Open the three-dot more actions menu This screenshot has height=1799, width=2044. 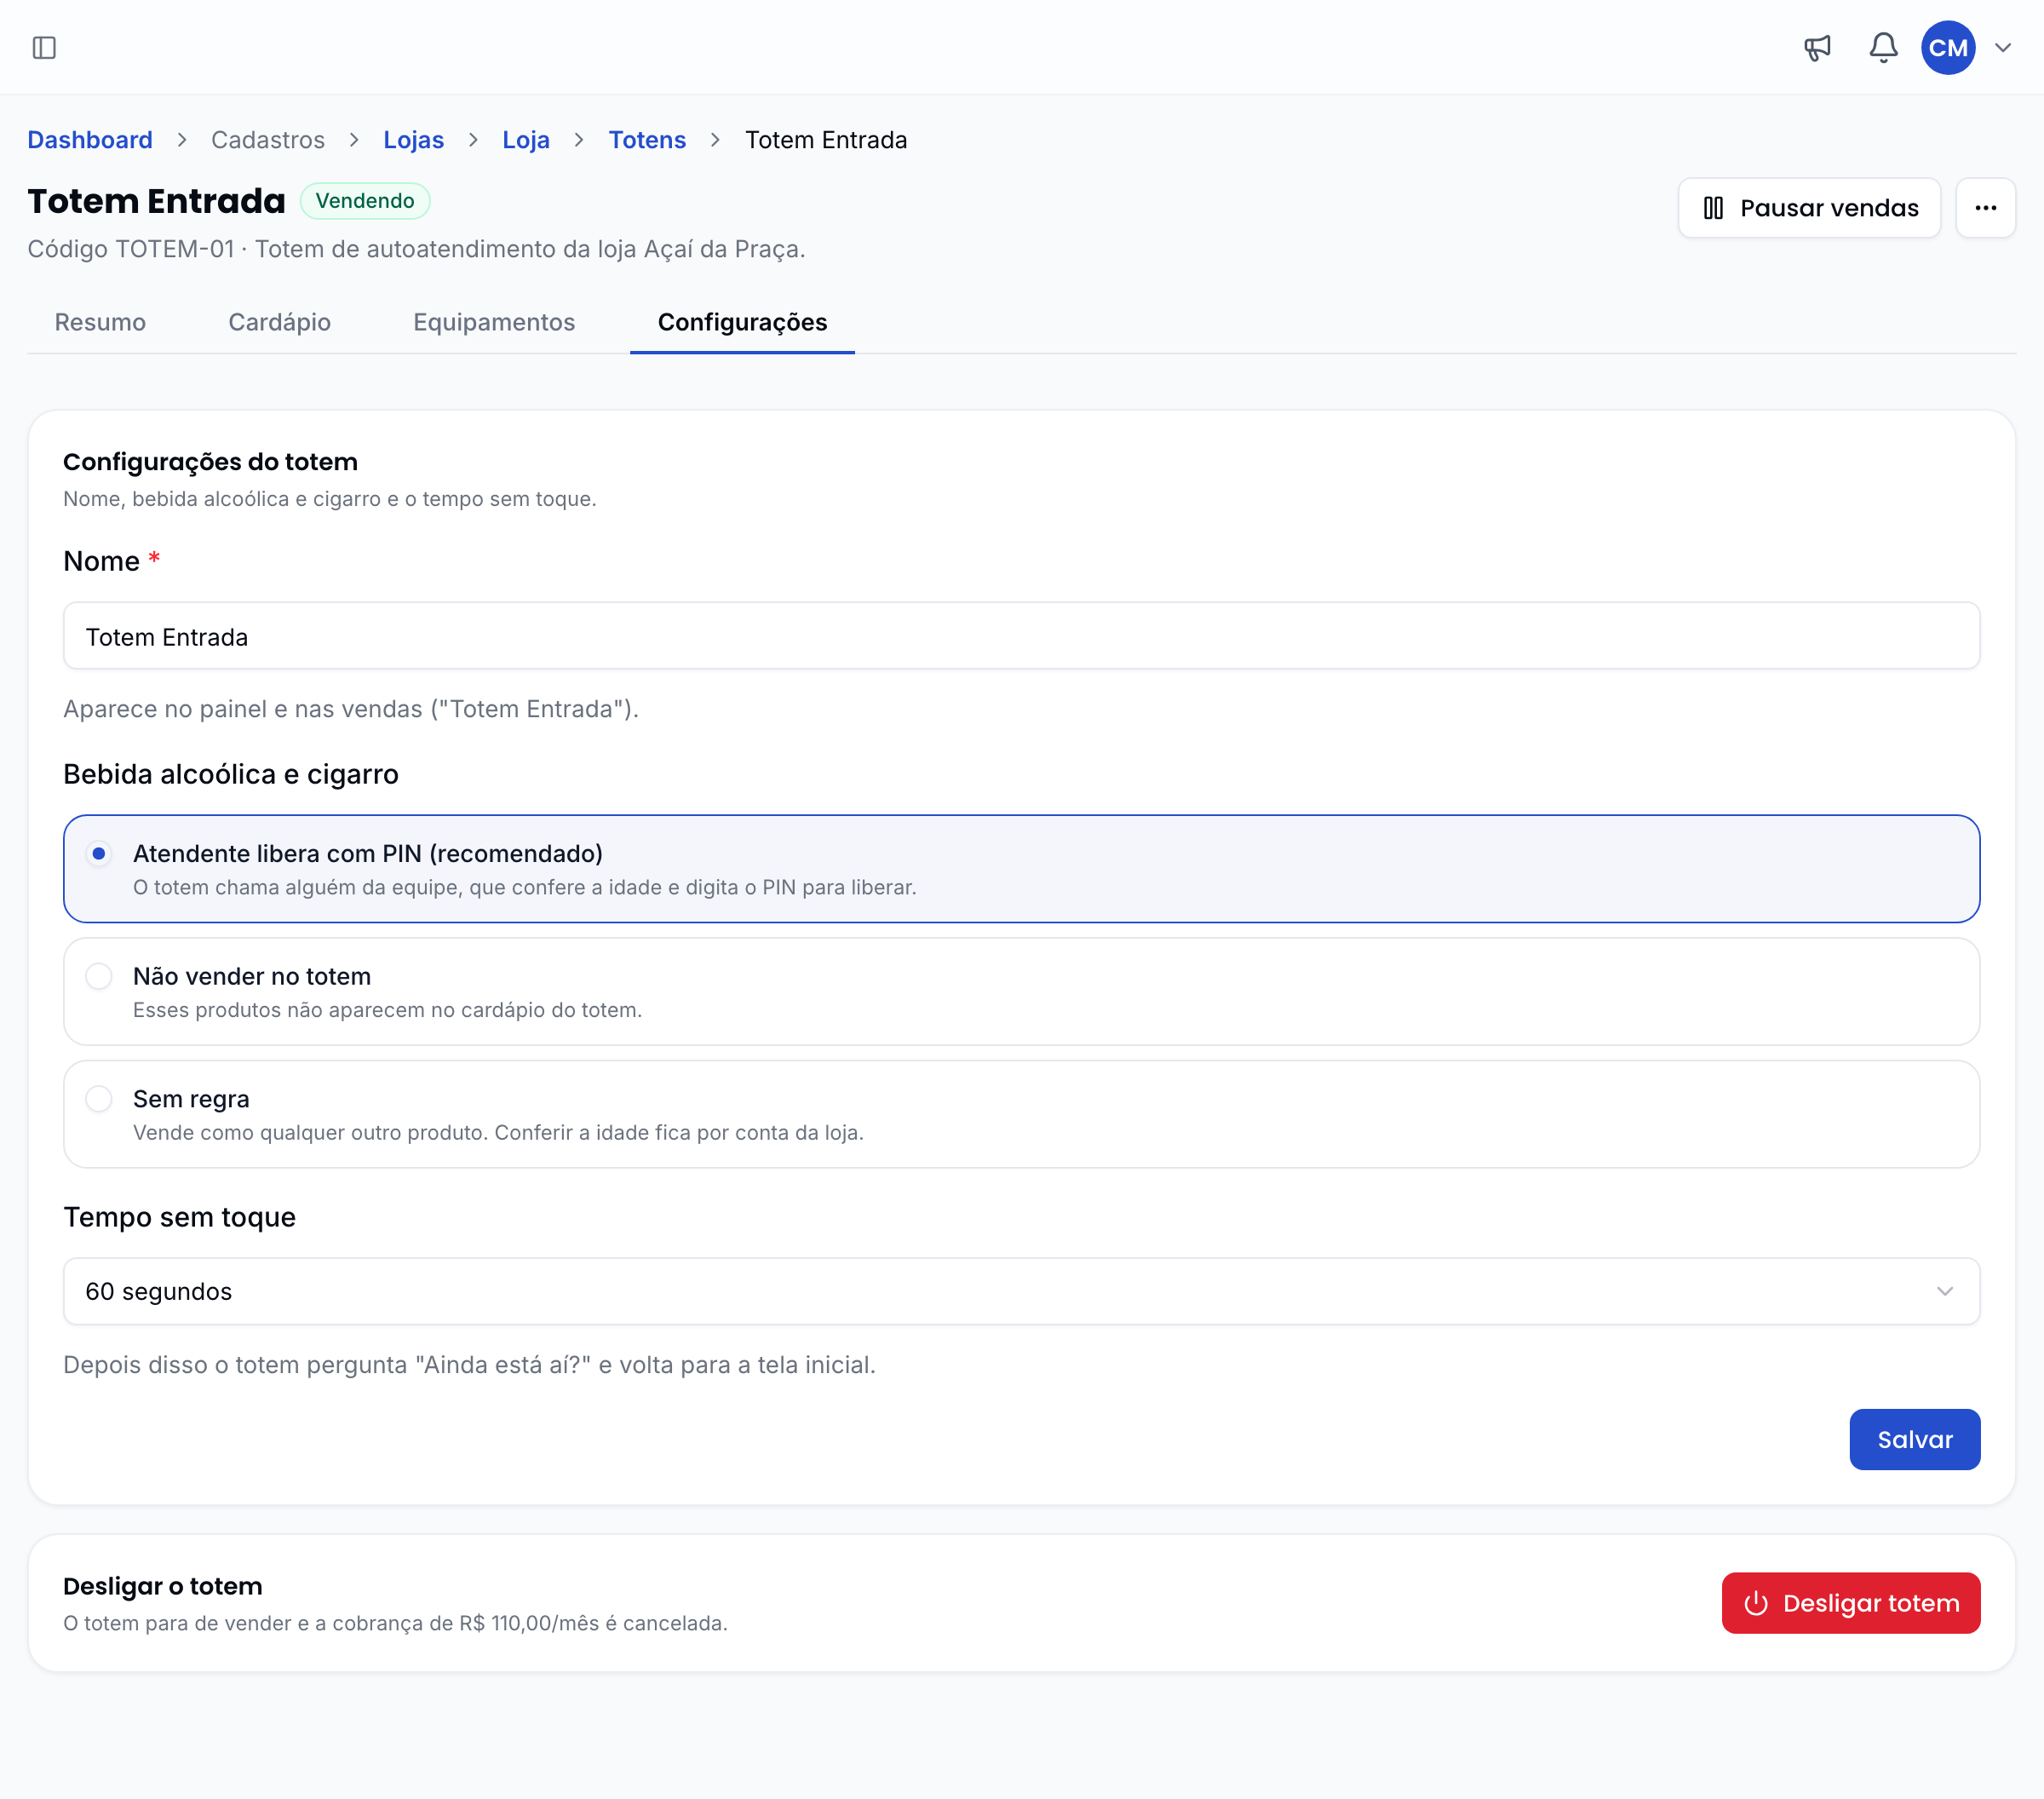pos(1985,208)
